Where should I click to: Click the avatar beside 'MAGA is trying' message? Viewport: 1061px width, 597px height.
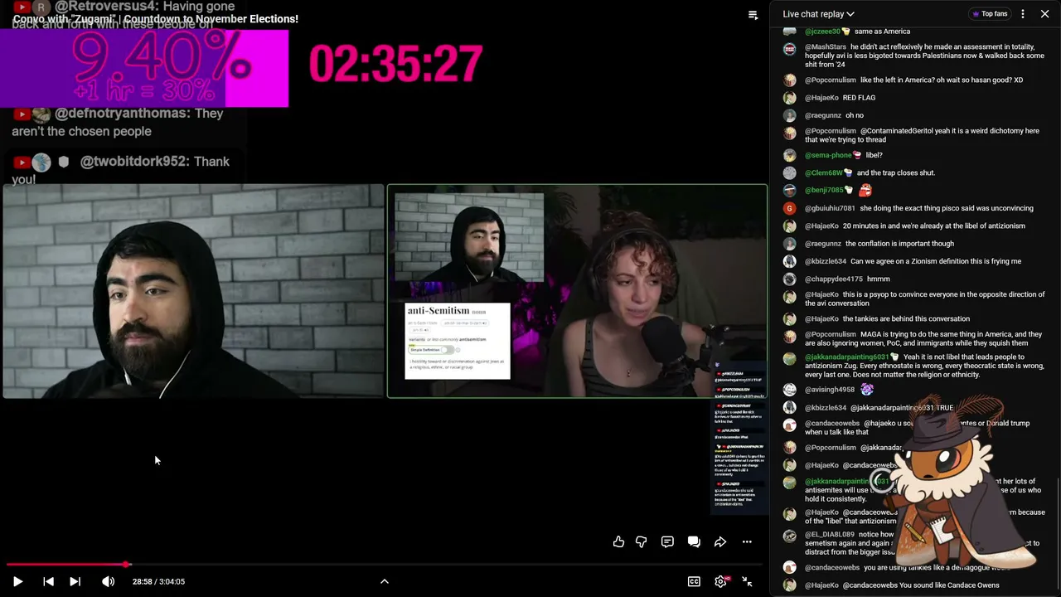(790, 336)
